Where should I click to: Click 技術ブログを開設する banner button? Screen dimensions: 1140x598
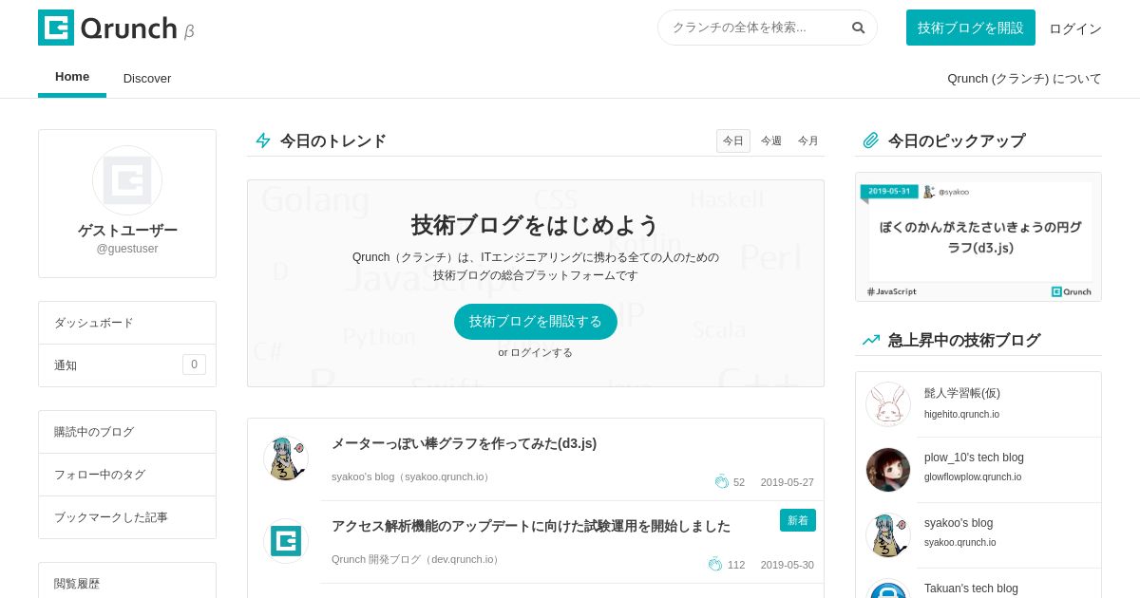pyautogui.click(x=536, y=321)
